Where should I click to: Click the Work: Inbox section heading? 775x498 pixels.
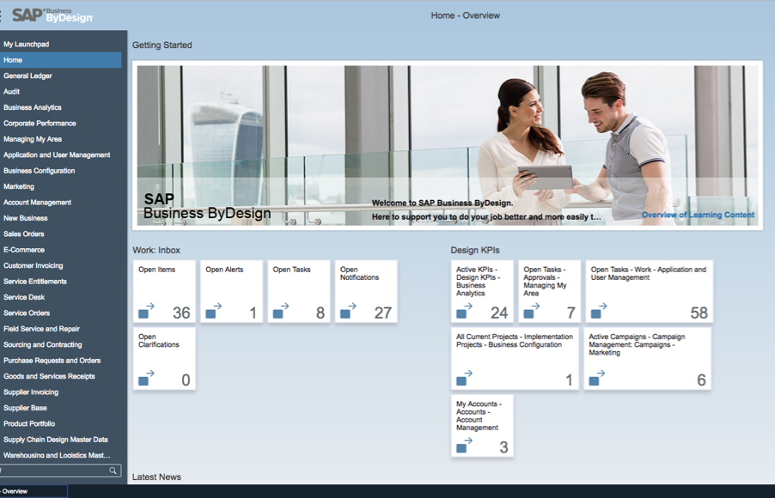coord(156,250)
